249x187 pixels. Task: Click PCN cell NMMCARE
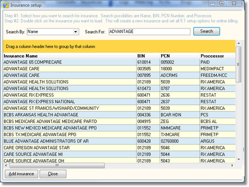(x=180, y=128)
